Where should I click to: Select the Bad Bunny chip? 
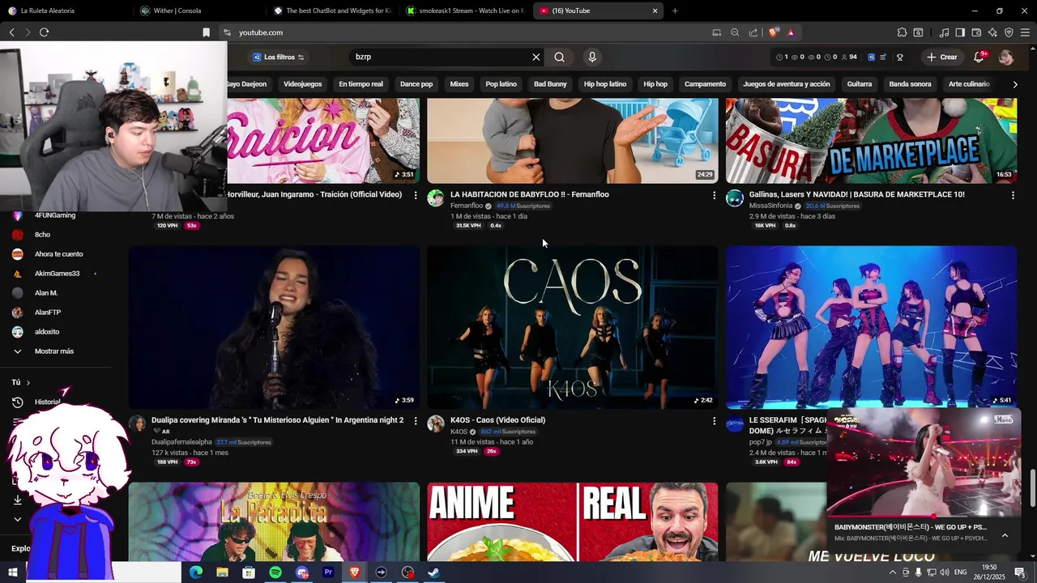pos(550,84)
